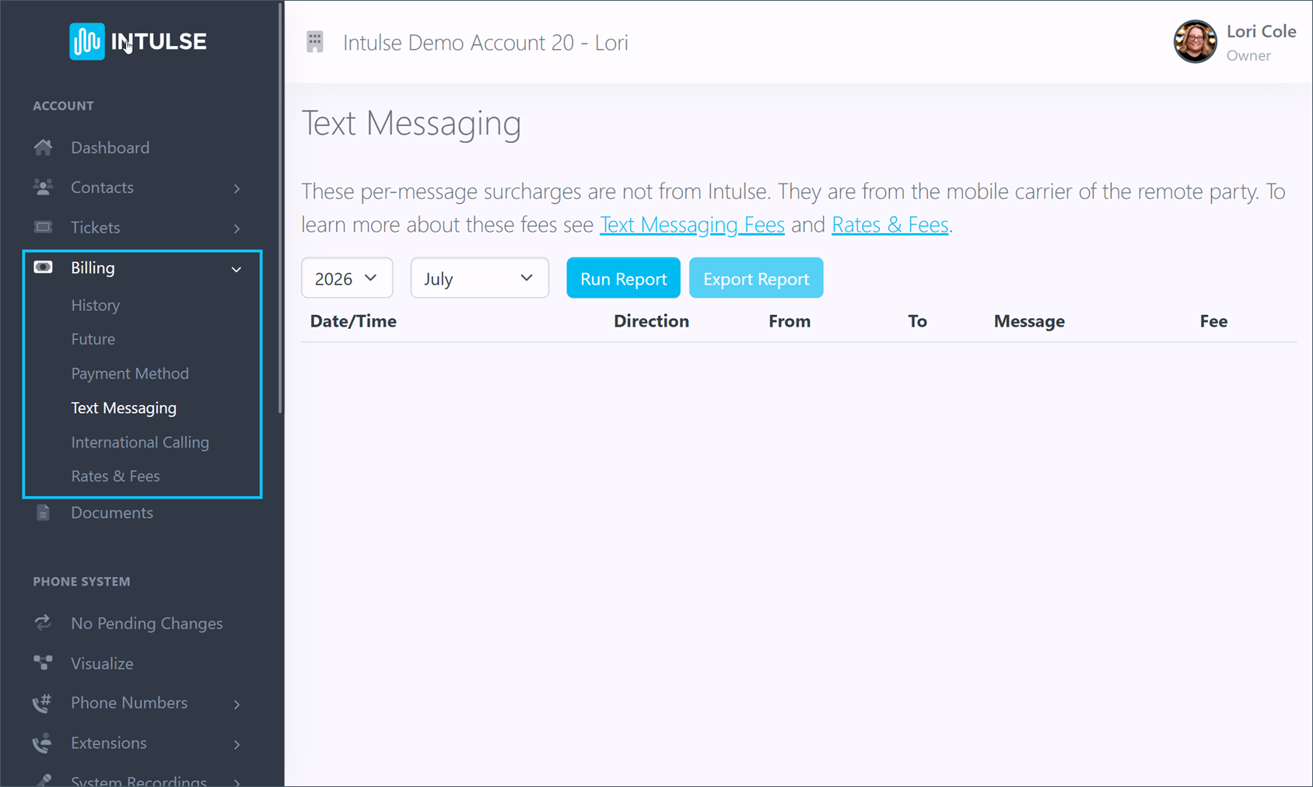This screenshot has width=1313, height=787.
Task: Click the Date/Time column header
Action: pyautogui.click(x=353, y=321)
